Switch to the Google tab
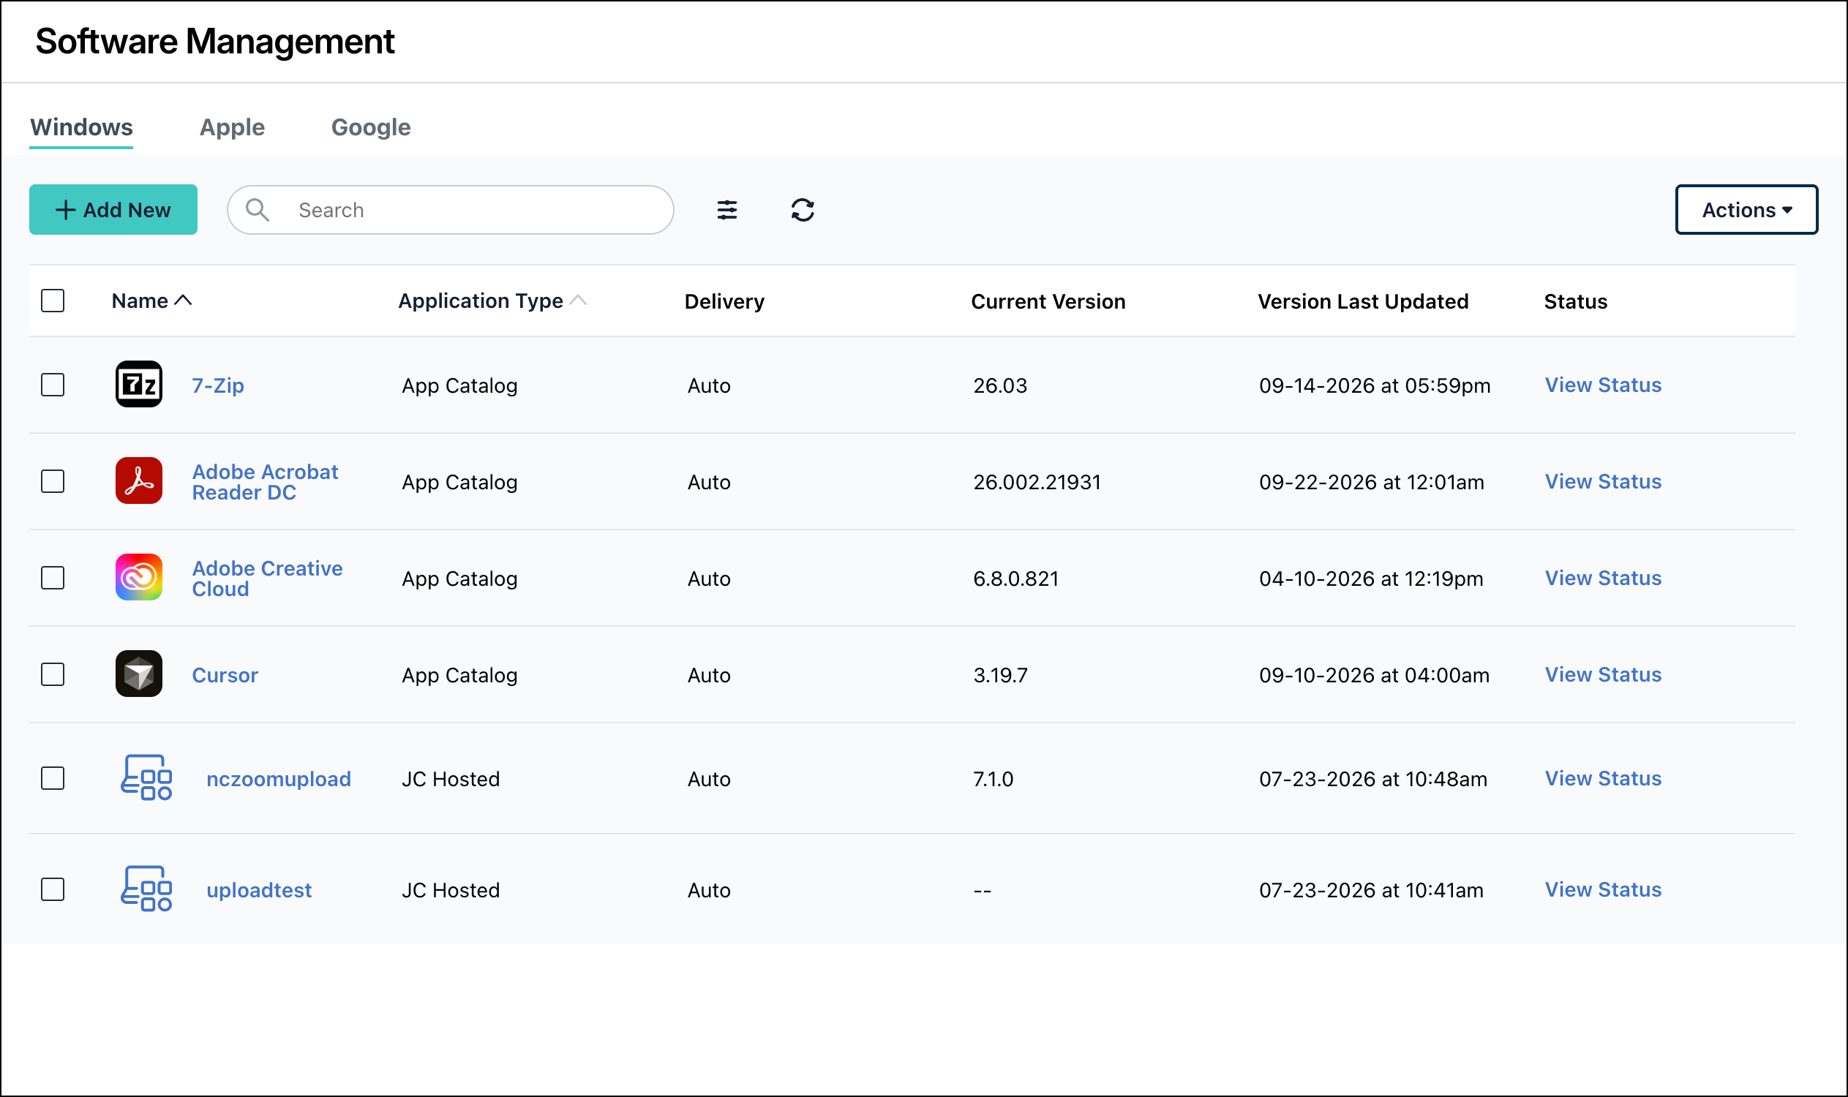This screenshot has height=1097, width=1848. point(370,127)
